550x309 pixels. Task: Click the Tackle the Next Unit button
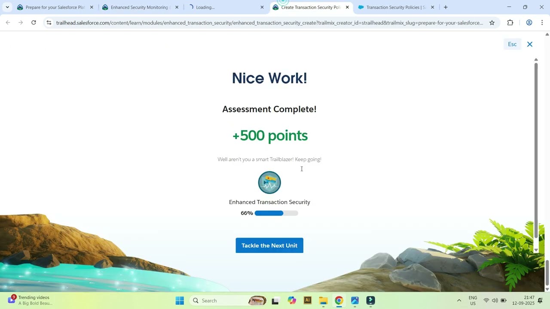(x=269, y=245)
